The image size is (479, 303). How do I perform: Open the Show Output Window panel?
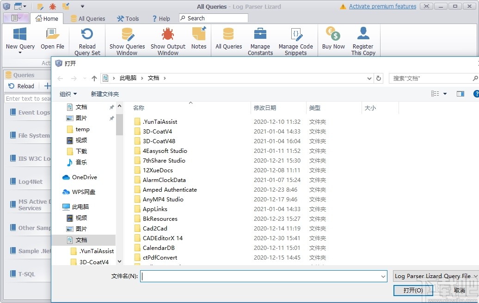(x=168, y=41)
